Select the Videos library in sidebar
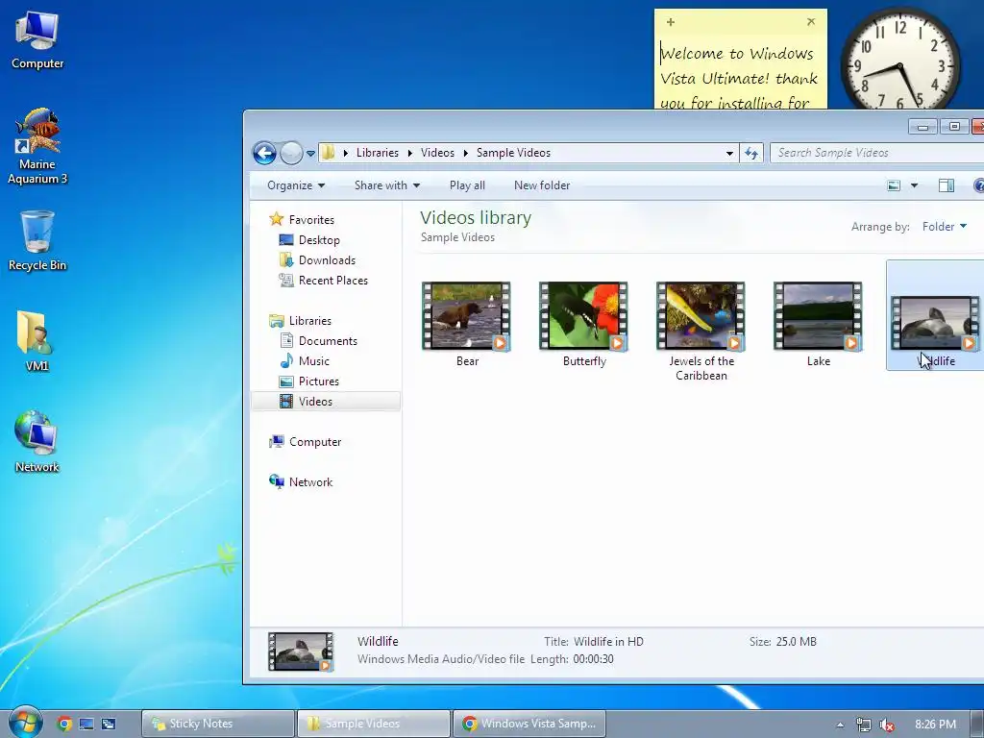Viewport: 984px width, 738px height. [x=326, y=401]
